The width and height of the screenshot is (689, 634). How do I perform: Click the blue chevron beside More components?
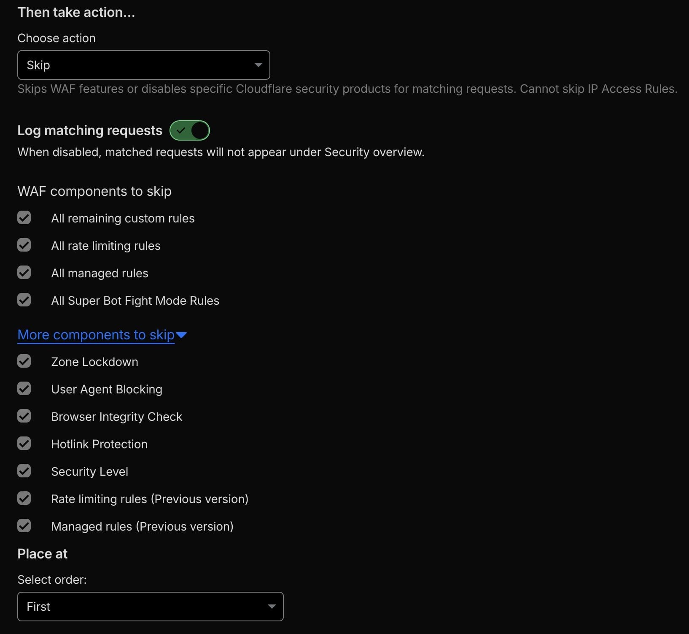(181, 335)
